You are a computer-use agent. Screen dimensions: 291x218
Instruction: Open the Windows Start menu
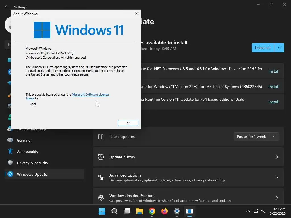tap(102, 211)
